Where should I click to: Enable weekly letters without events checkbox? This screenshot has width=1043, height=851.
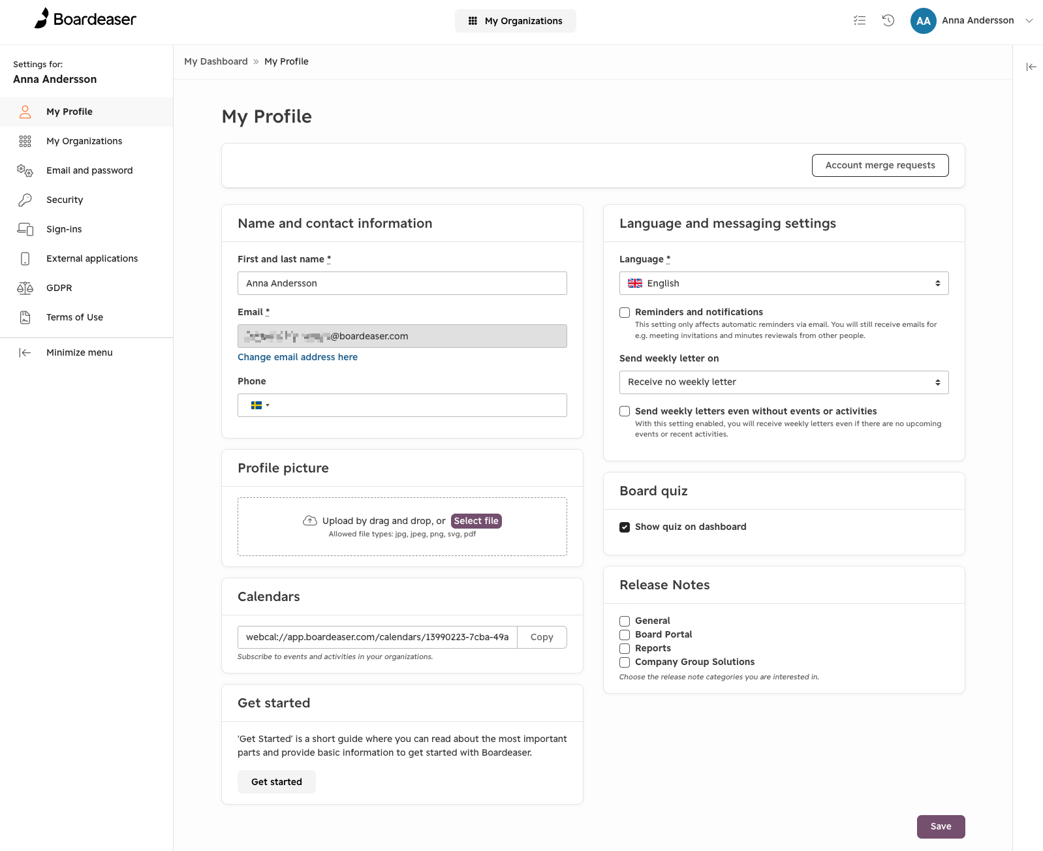(625, 411)
